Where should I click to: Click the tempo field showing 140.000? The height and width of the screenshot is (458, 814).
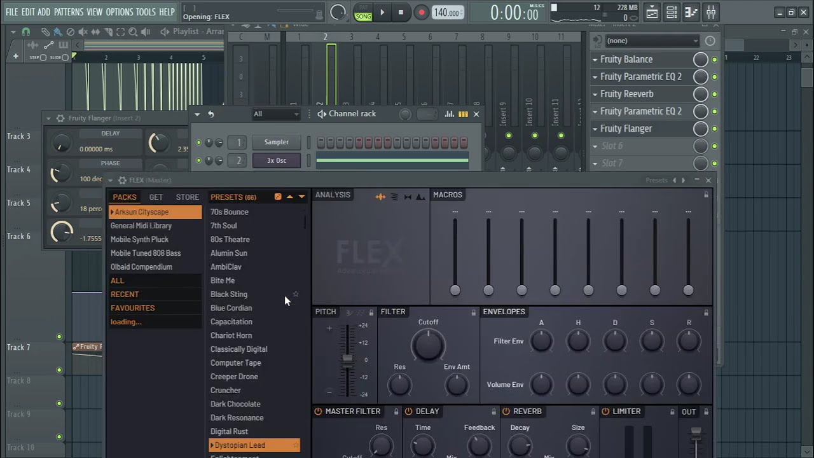click(448, 13)
